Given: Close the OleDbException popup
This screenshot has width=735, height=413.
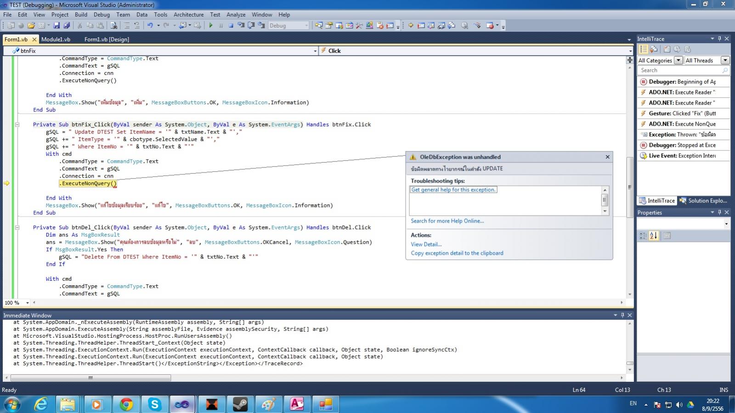Looking at the screenshot, I should [607, 157].
